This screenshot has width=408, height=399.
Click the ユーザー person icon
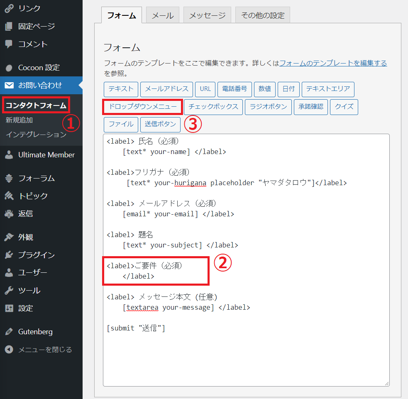tap(9, 272)
